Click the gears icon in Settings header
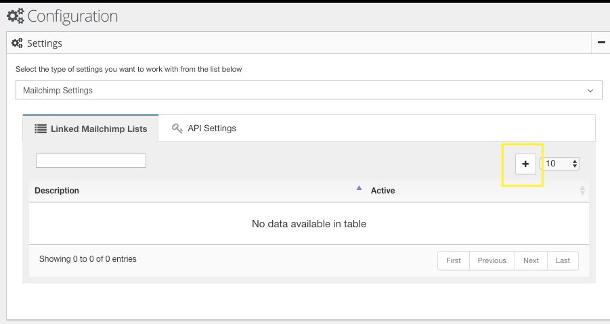 [x=17, y=43]
